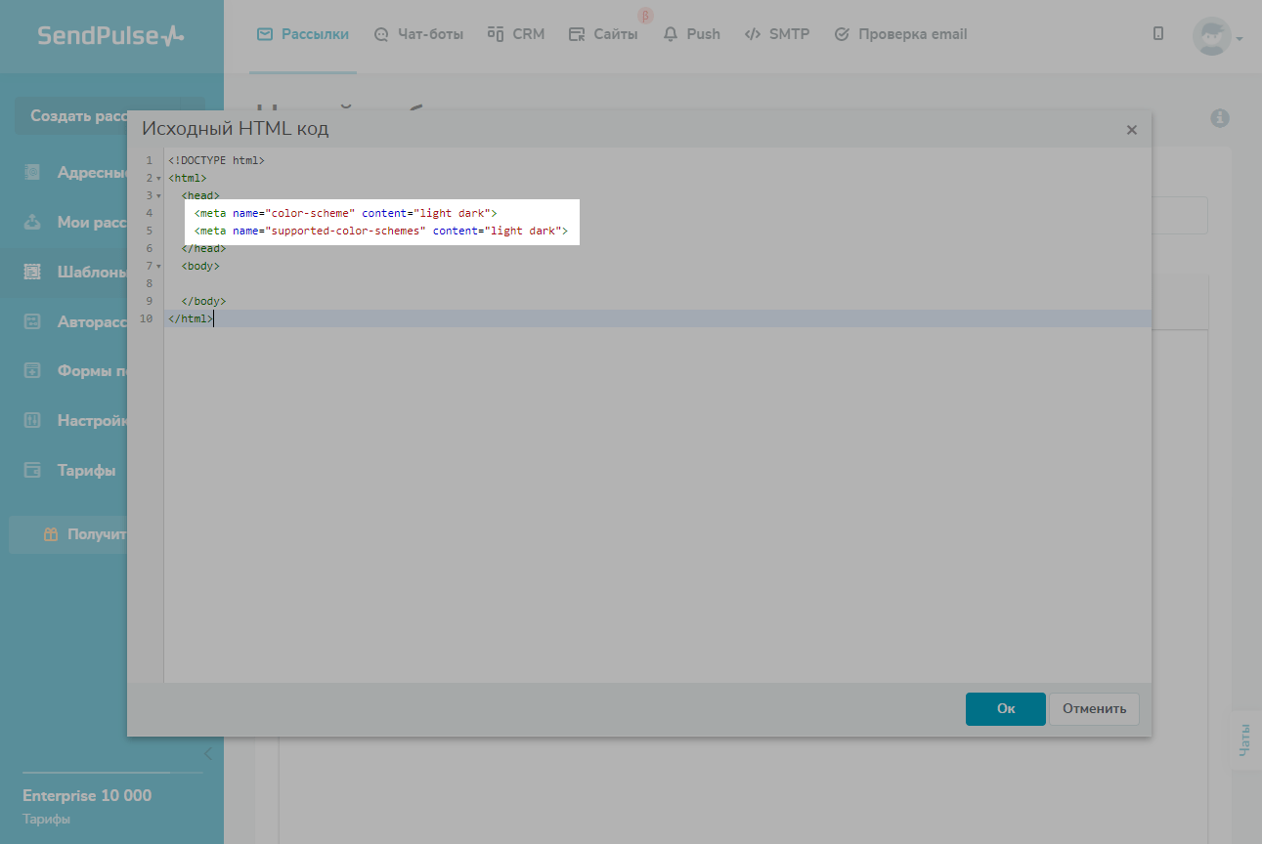Click the mobile device icon in header

1158,34
